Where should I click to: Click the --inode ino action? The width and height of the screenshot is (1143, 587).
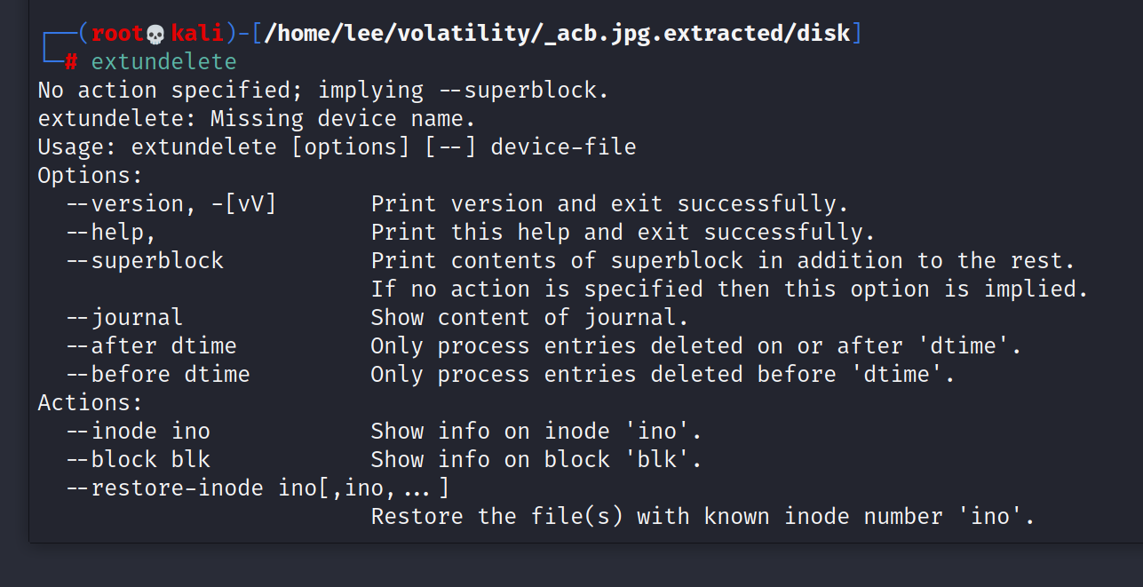138,432
